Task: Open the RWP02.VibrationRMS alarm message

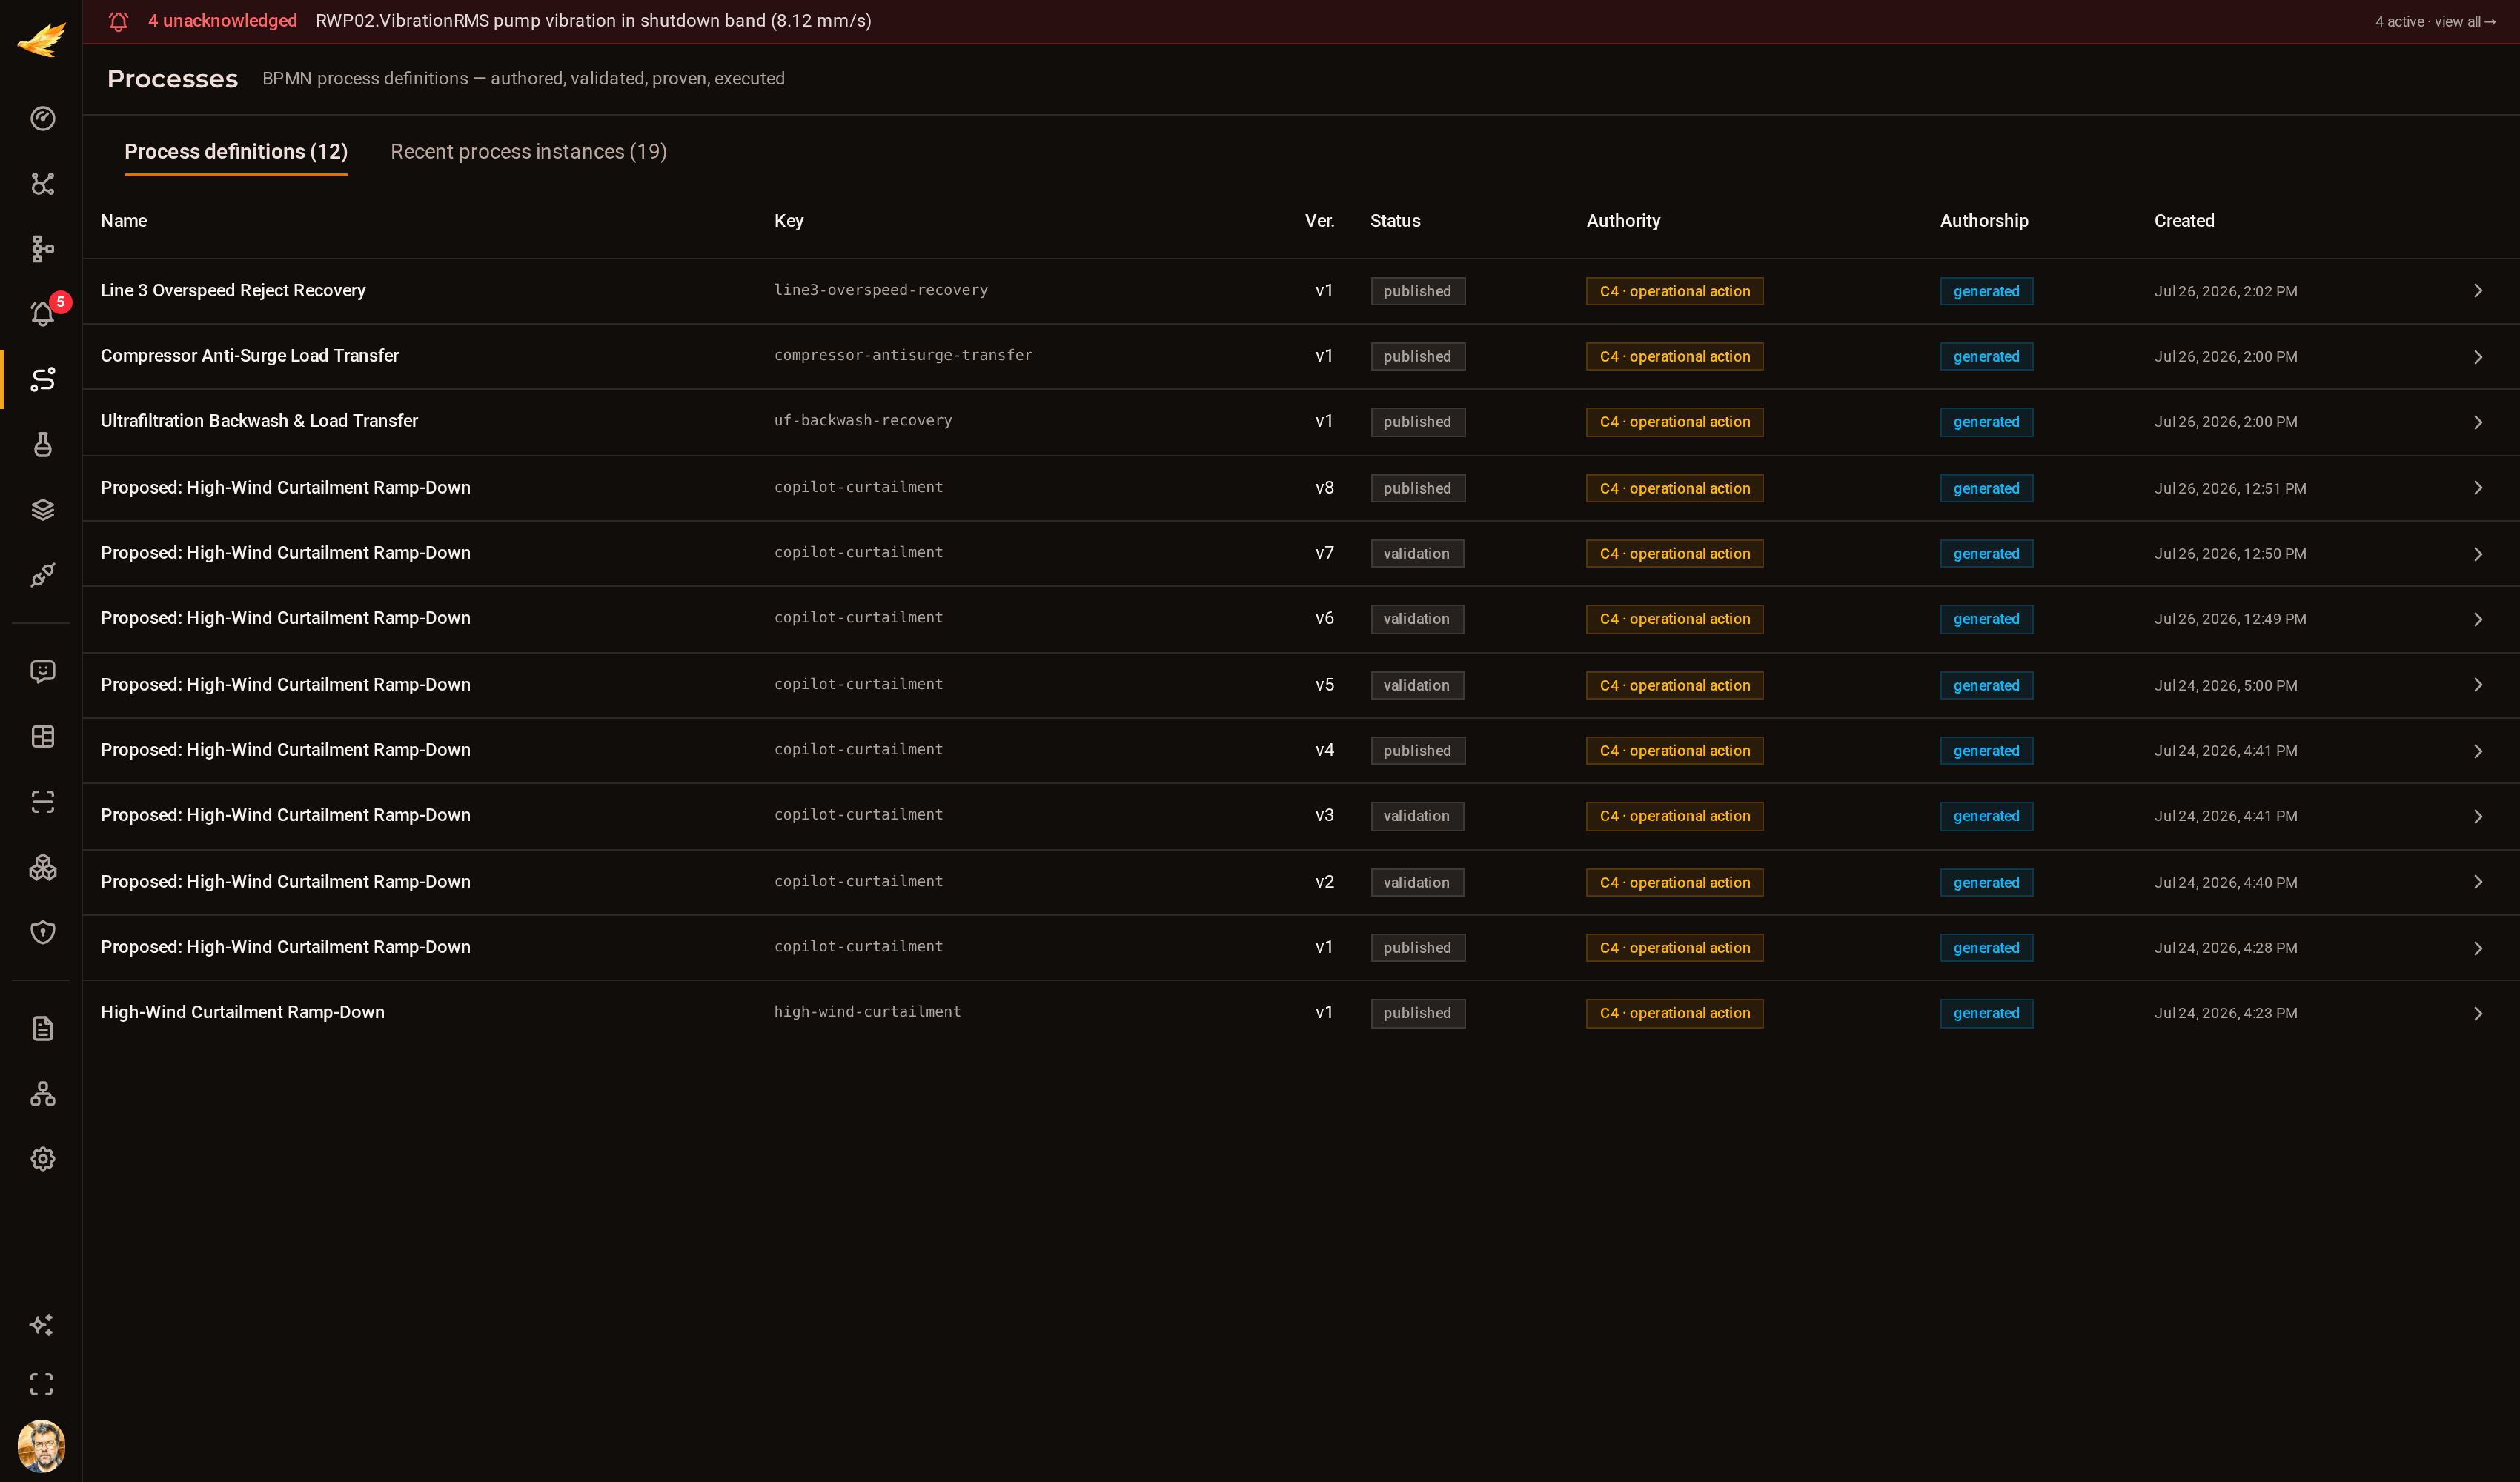Action: click(593, 21)
